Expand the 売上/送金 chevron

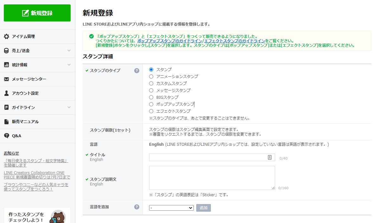(69, 51)
